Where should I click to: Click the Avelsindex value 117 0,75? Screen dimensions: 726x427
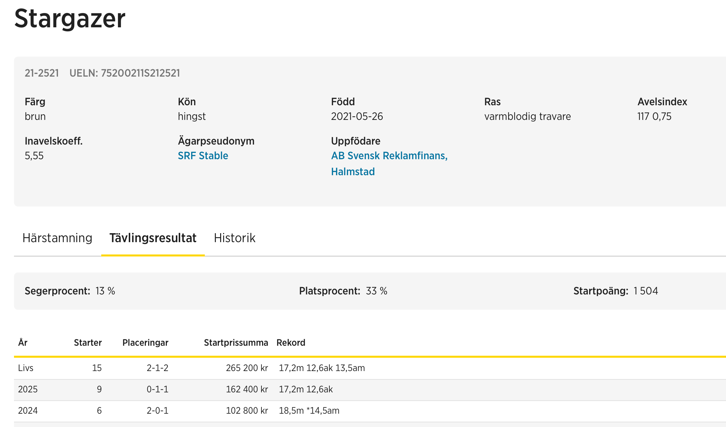tap(654, 116)
